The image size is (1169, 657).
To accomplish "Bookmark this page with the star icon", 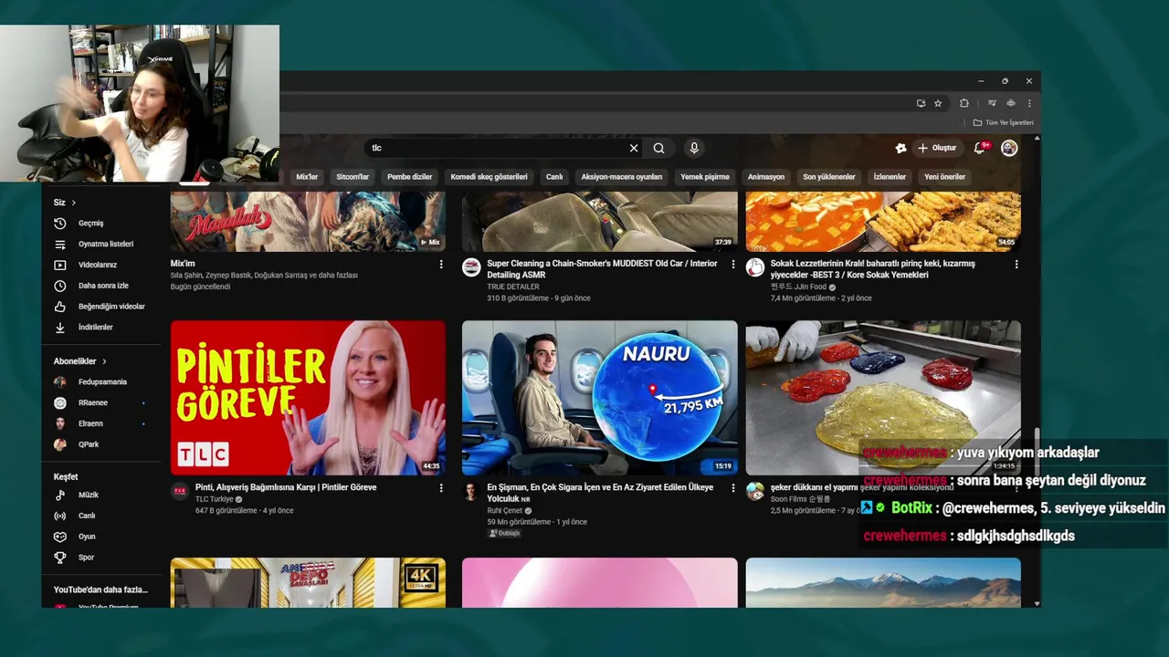I will click(938, 103).
